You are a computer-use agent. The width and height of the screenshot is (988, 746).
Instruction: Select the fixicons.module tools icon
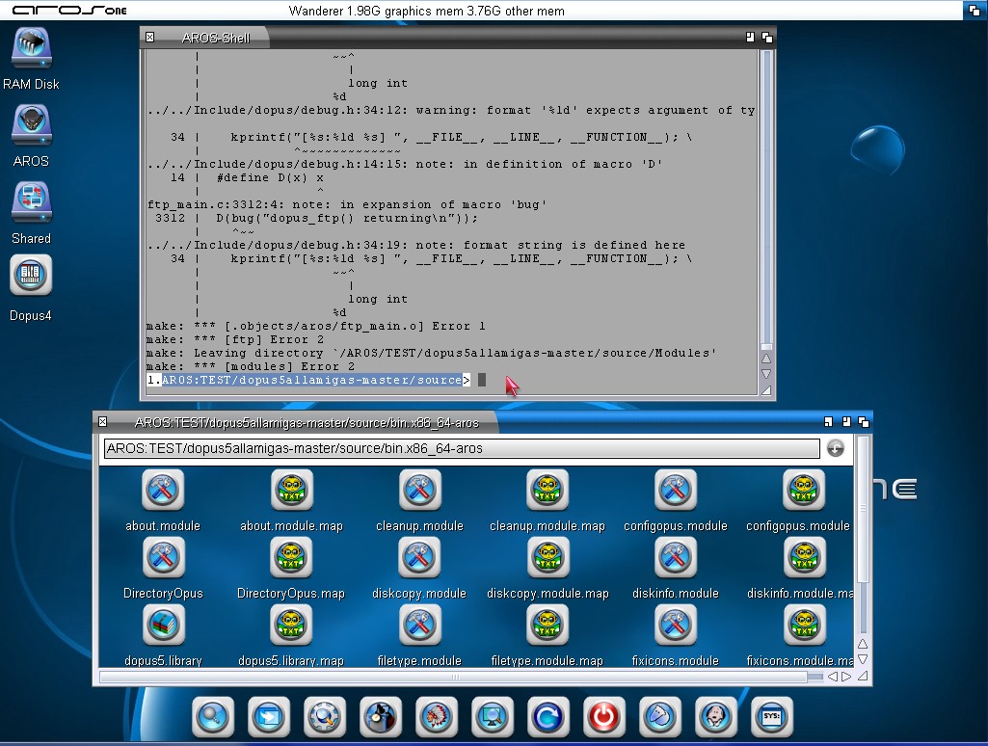[676, 625]
